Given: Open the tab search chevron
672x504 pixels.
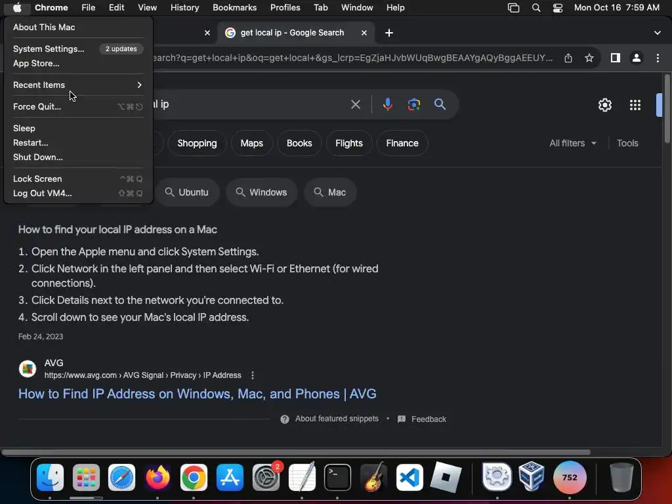Looking at the screenshot, I should pos(658,33).
